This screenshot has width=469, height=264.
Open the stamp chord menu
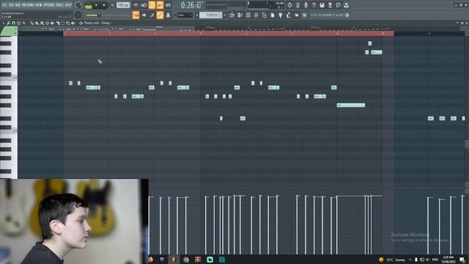click(x=18, y=23)
